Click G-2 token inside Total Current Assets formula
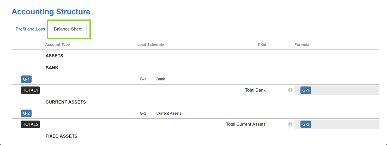Viewport: 387px width, 145px height. click(x=306, y=124)
